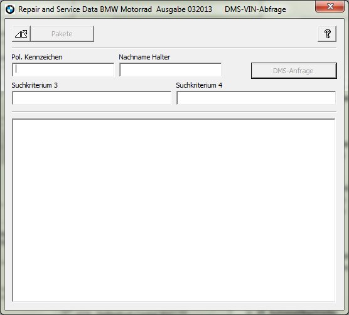This screenshot has height=315, width=349.
Task: Focus the Nachname Halter input field
Action: (171, 70)
